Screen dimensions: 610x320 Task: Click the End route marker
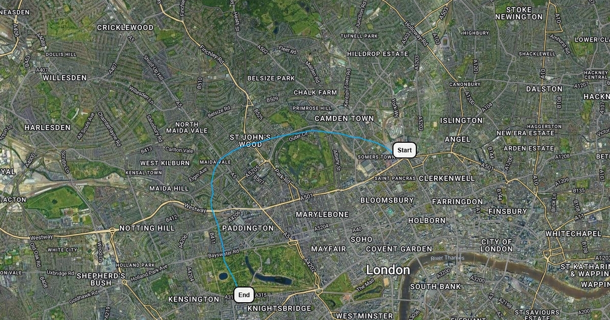244,295
